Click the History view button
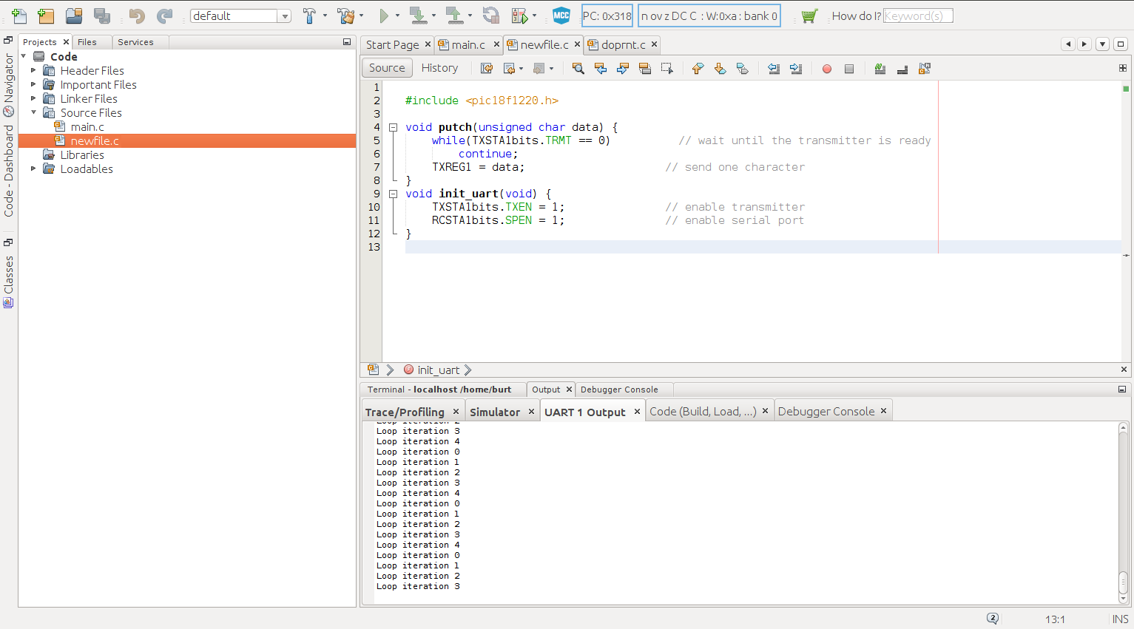Screen dimensions: 1134x629 point(439,68)
